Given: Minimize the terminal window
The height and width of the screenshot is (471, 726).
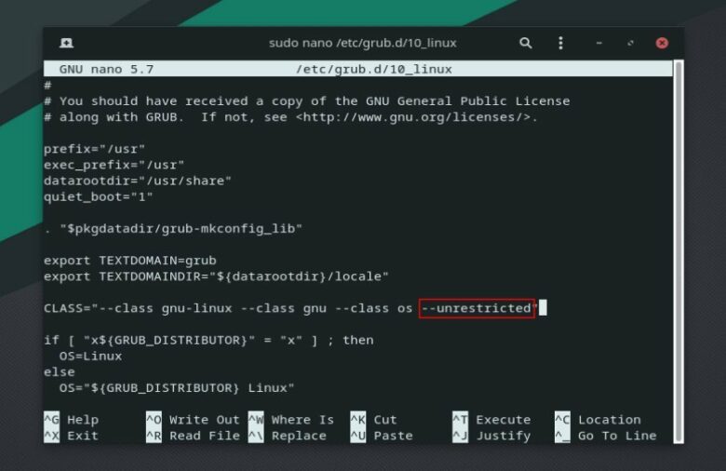Looking at the screenshot, I should 599,43.
